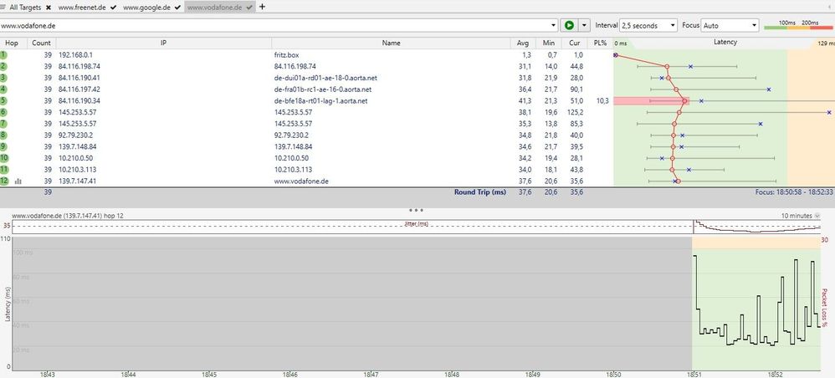Click the checkmark on the www.vodafone.de tab
835x378 pixels.
point(248,8)
